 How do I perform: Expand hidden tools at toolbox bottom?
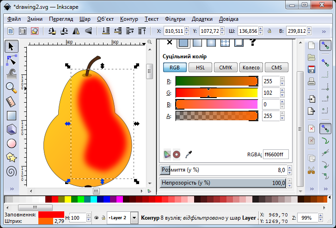(12, 189)
